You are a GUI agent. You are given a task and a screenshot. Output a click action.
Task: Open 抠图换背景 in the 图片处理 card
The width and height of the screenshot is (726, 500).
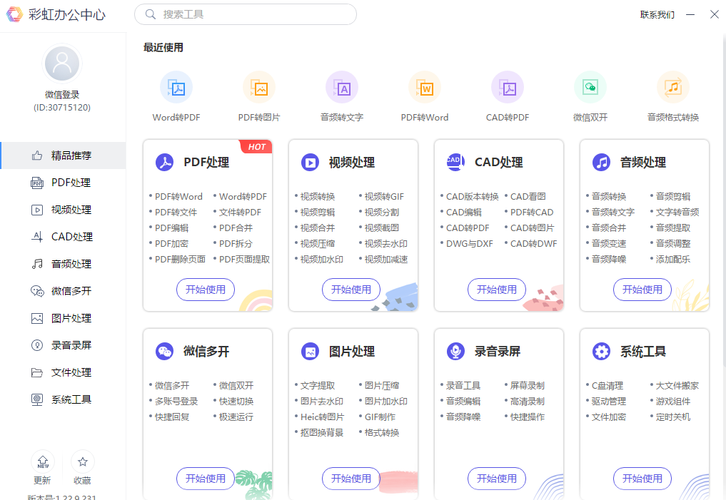click(322, 433)
